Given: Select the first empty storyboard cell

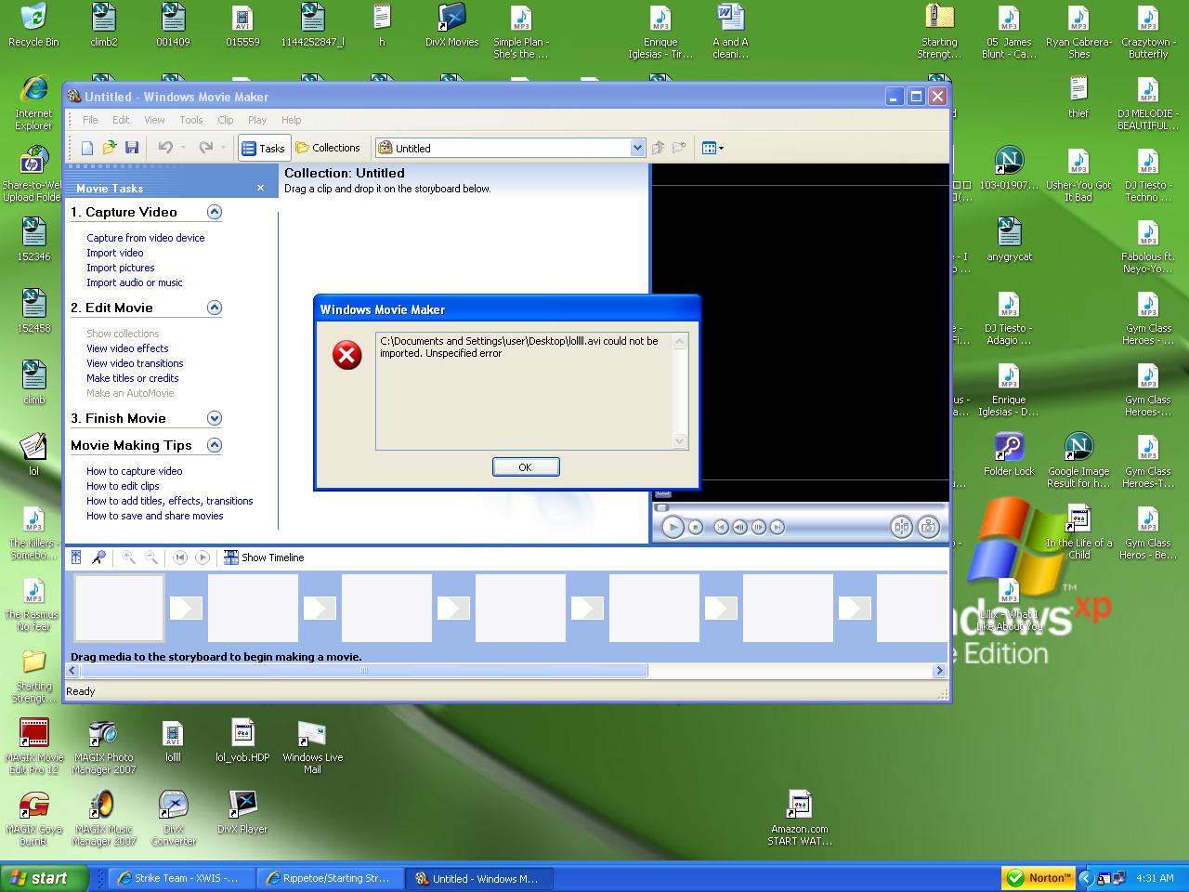Looking at the screenshot, I should 119,609.
